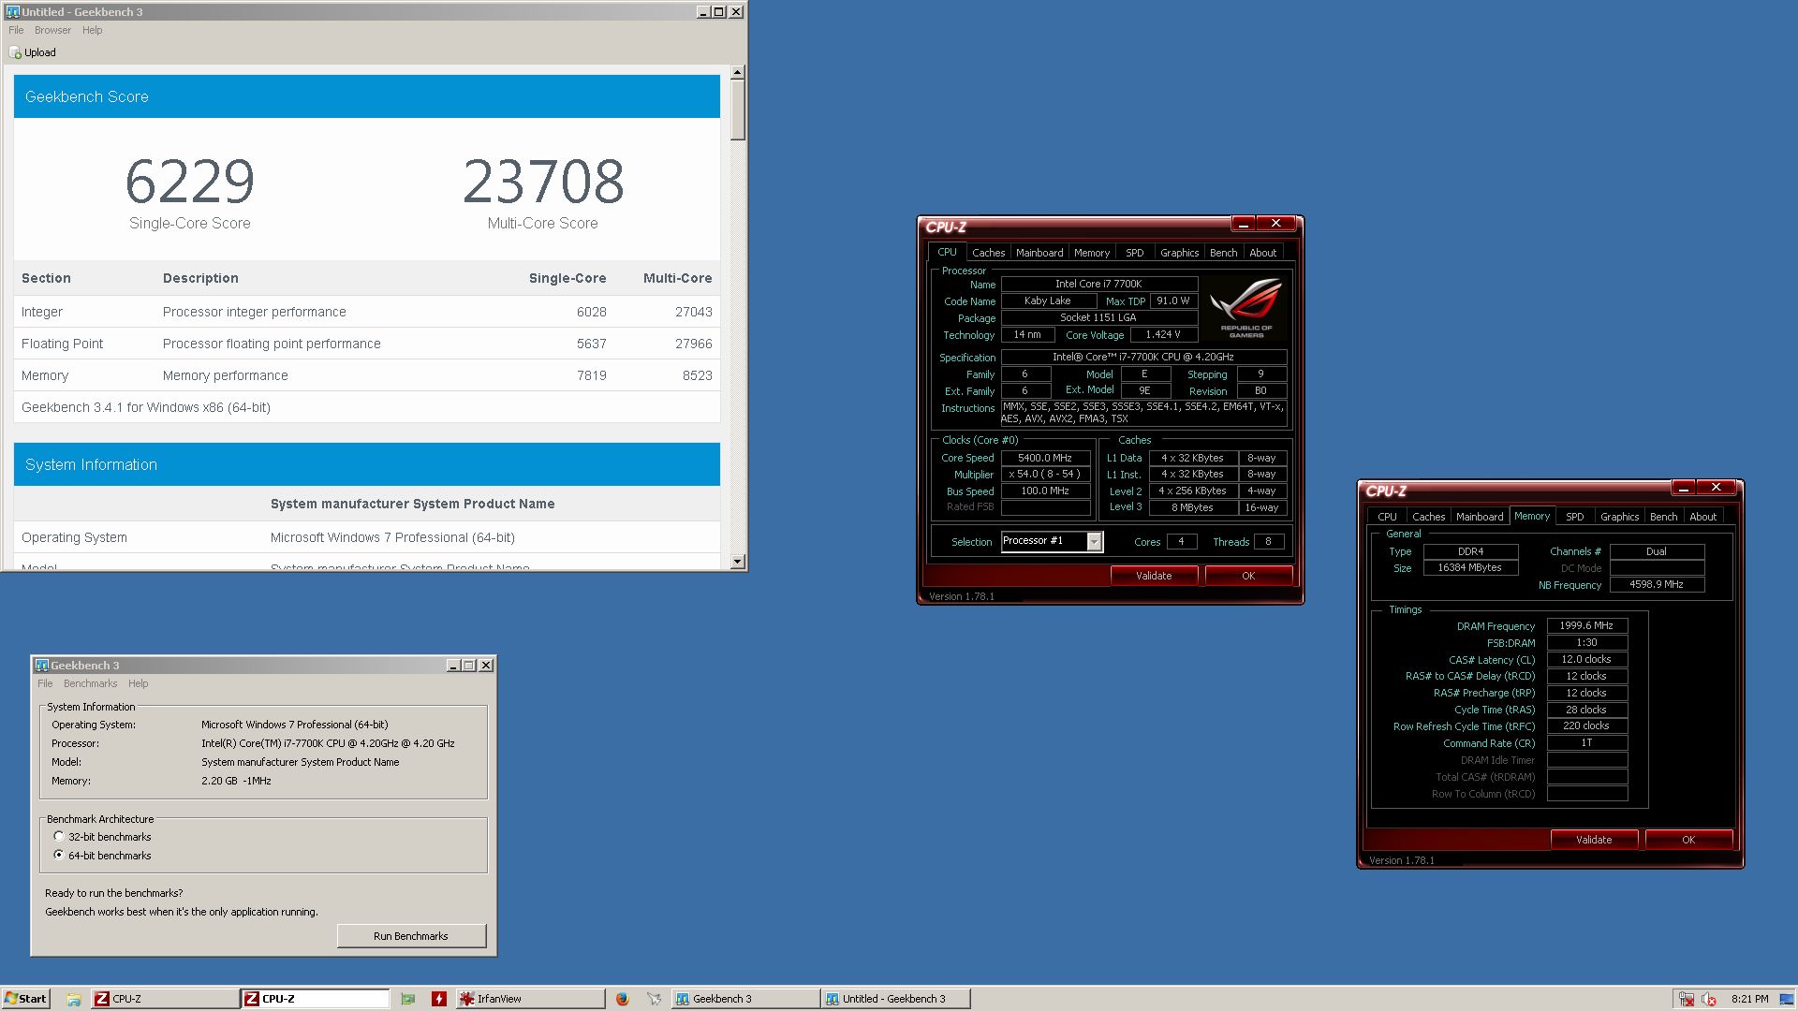Click the Floating Point row in results table
This screenshot has width=1798, height=1011.
(x=367, y=344)
